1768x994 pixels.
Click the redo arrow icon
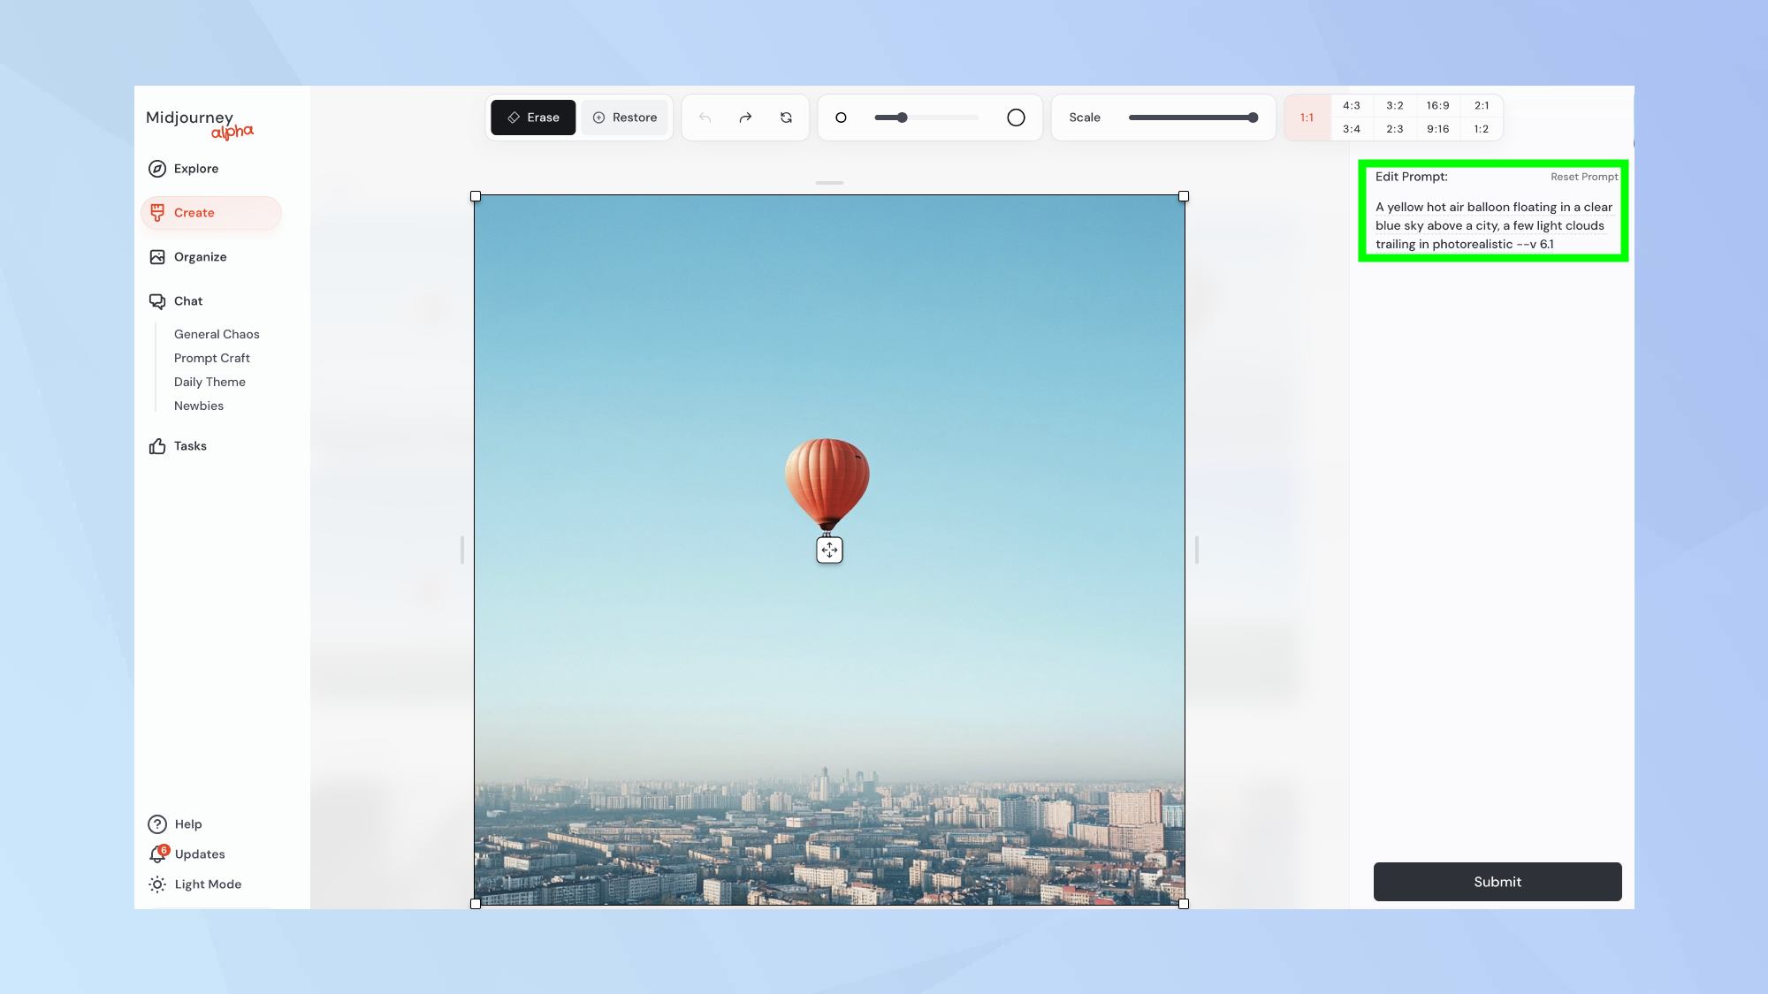744,117
